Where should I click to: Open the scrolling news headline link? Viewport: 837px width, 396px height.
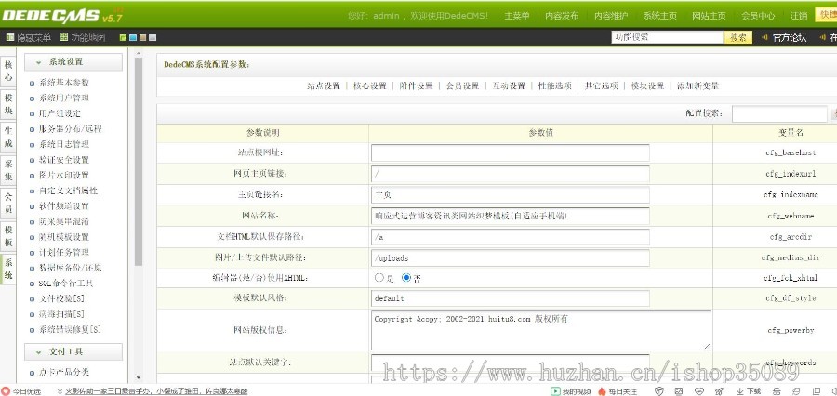click(156, 391)
